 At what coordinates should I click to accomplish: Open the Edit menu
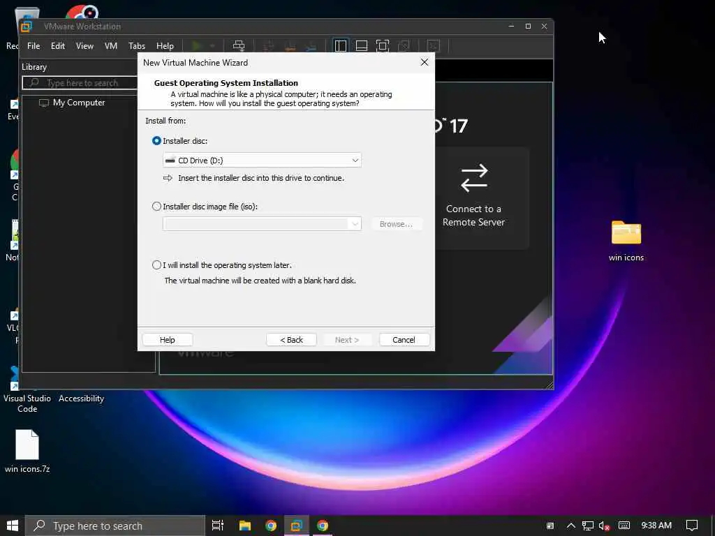pos(57,46)
